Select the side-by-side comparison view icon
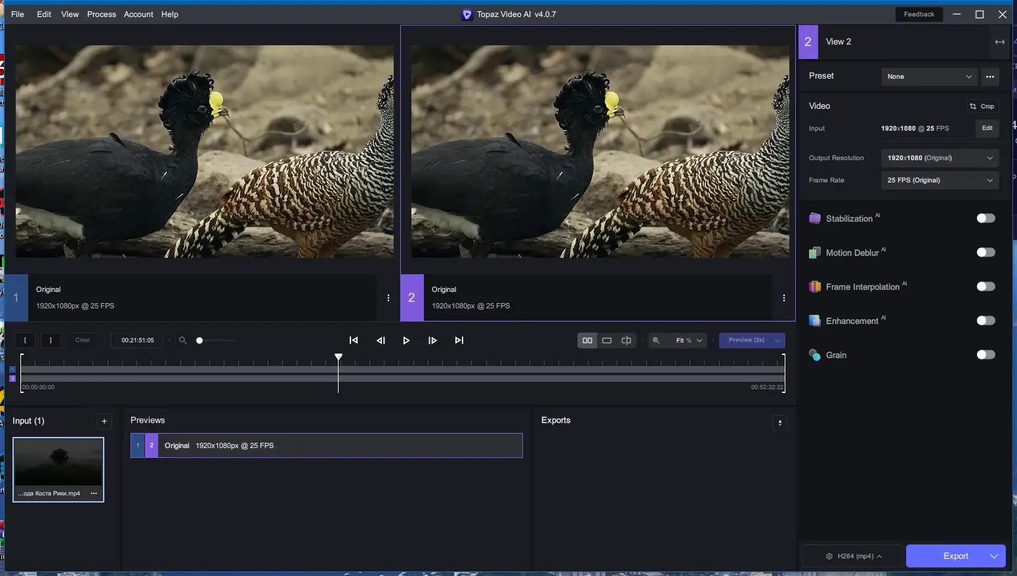Image resolution: width=1017 pixels, height=576 pixels. tap(587, 340)
